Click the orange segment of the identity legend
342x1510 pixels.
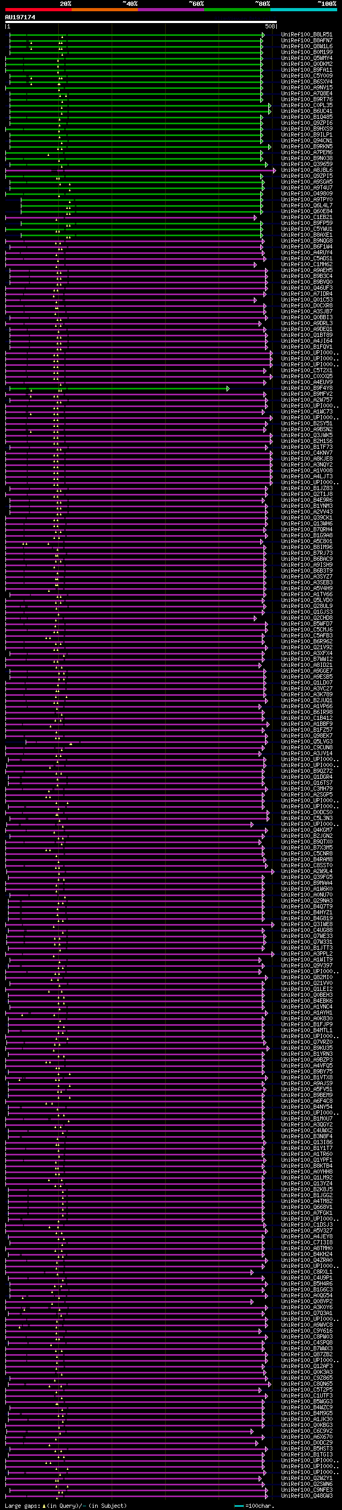point(105,10)
